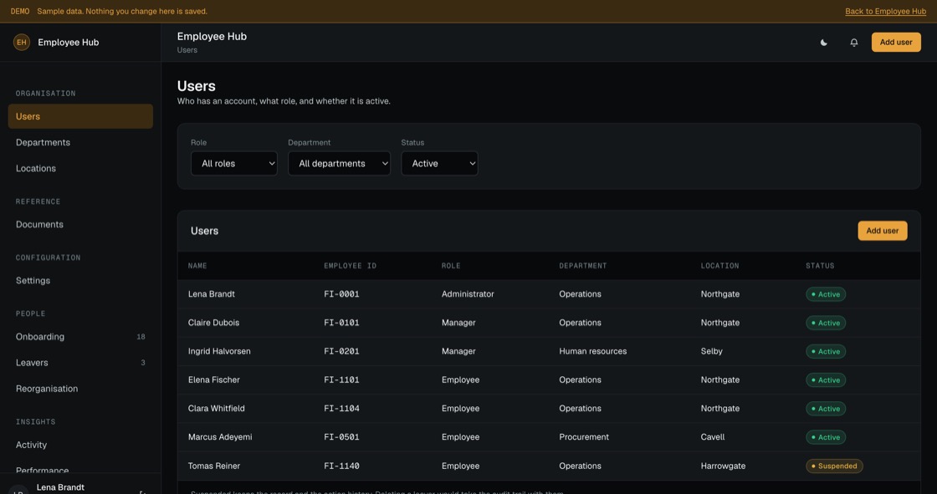Click the Suspended status badge for Tomas Reiner
Viewport: 937px width, 494px height.
click(x=834, y=466)
